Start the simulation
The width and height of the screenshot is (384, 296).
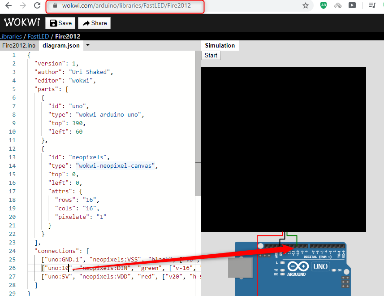pos(211,55)
